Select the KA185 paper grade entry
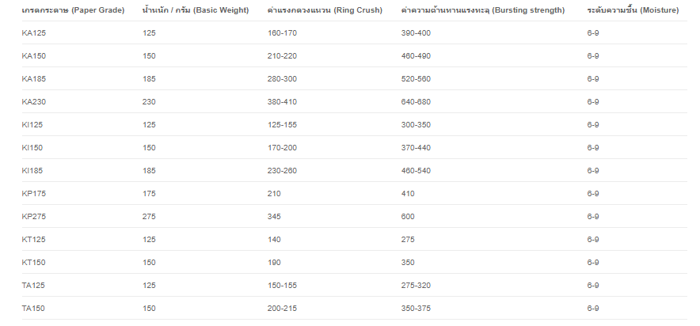 tap(33, 79)
